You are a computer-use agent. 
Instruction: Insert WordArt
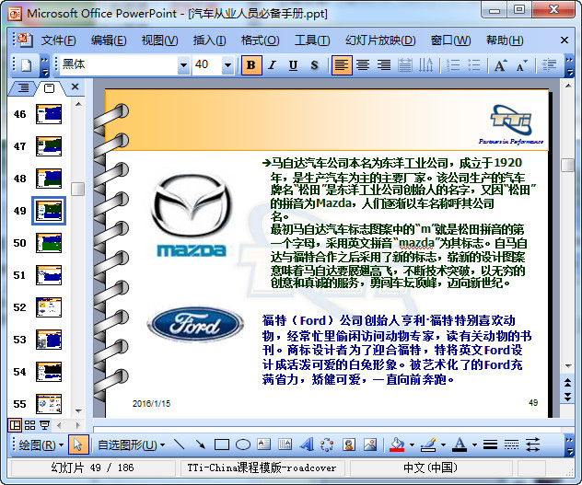[x=307, y=445]
